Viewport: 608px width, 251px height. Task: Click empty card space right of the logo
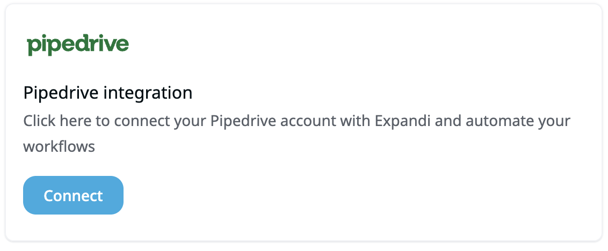point(349,45)
